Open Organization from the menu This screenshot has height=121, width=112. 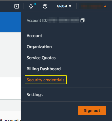coord(39,47)
